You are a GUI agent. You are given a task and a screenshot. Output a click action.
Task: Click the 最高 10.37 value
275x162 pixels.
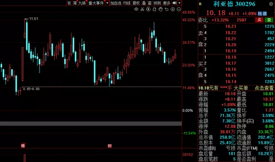click(x=268, y=99)
